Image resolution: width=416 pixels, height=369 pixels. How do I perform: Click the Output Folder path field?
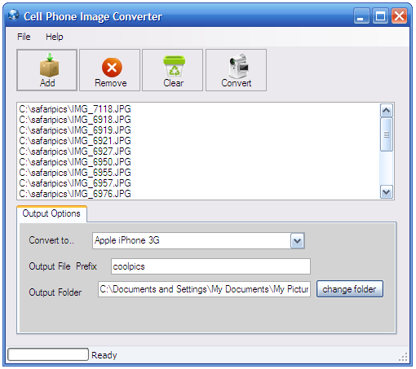[x=204, y=289]
